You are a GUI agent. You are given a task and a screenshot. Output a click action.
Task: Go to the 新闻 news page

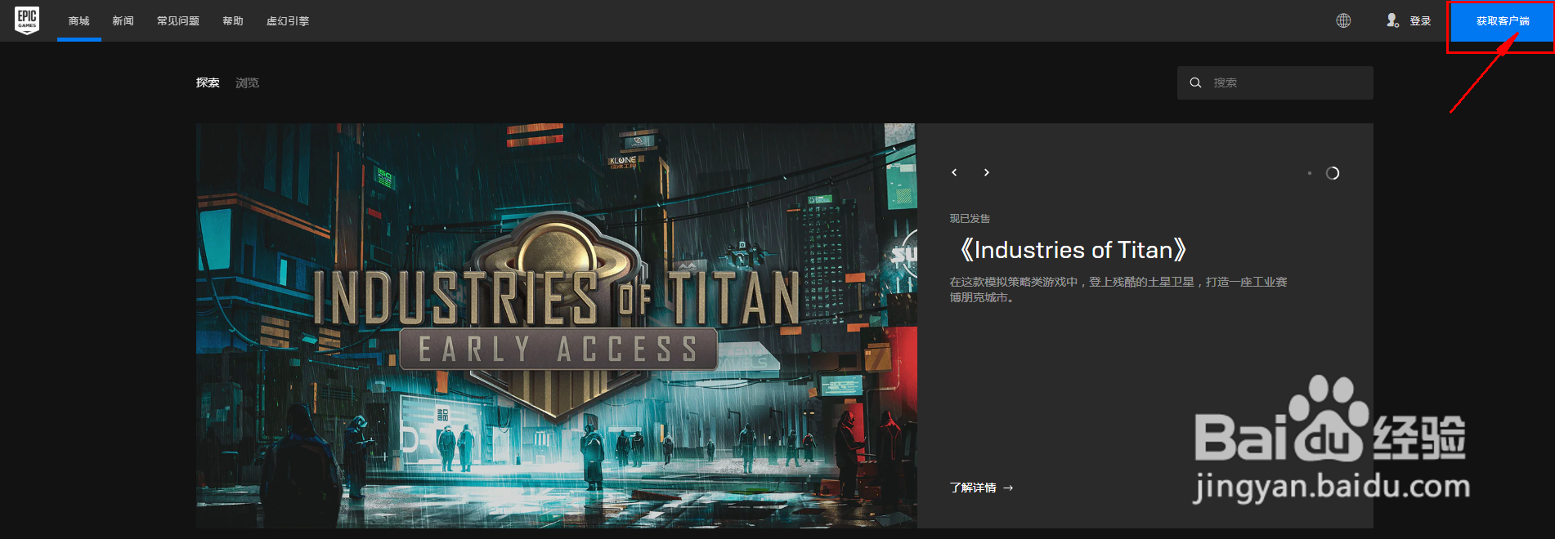click(123, 21)
